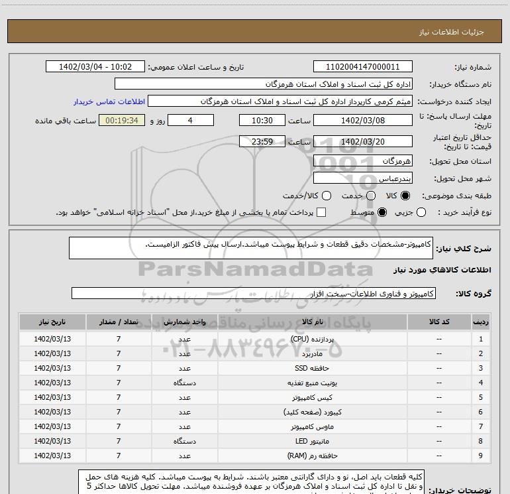Viewport: 510px width, 494px height.
Task: Click the response deadline date 1402/03/08 field
Action: 363,120
